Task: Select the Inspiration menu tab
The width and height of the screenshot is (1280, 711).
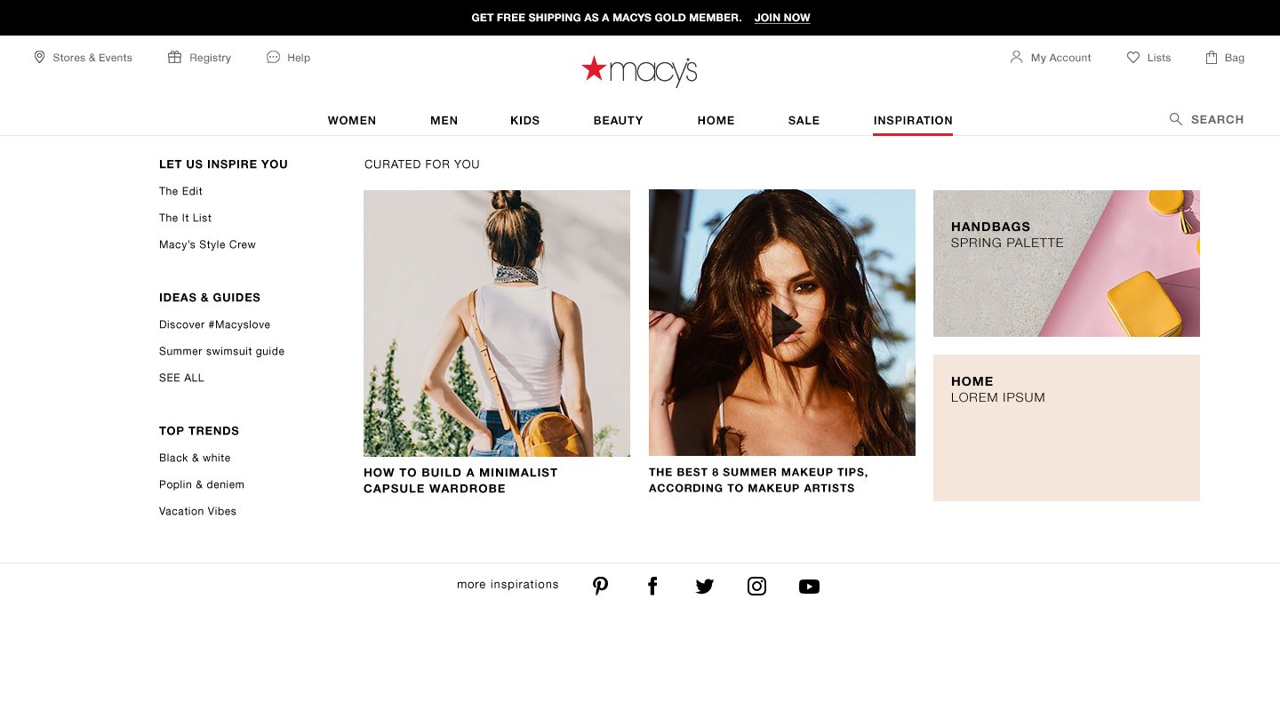Action: pyautogui.click(x=913, y=120)
